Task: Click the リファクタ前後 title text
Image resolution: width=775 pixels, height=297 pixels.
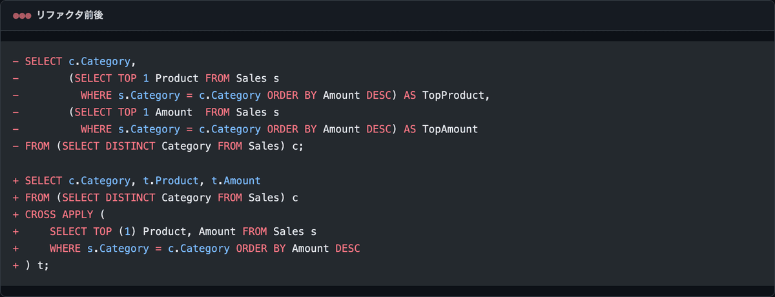Action: click(70, 15)
